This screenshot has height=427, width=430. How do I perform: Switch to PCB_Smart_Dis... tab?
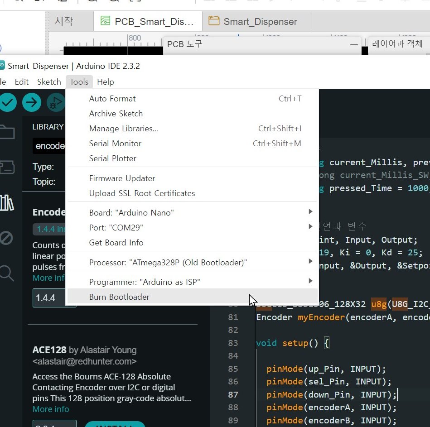click(148, 21)
